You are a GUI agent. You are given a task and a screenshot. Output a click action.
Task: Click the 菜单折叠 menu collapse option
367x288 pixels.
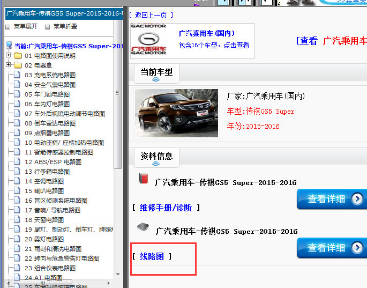pos(65,26)
